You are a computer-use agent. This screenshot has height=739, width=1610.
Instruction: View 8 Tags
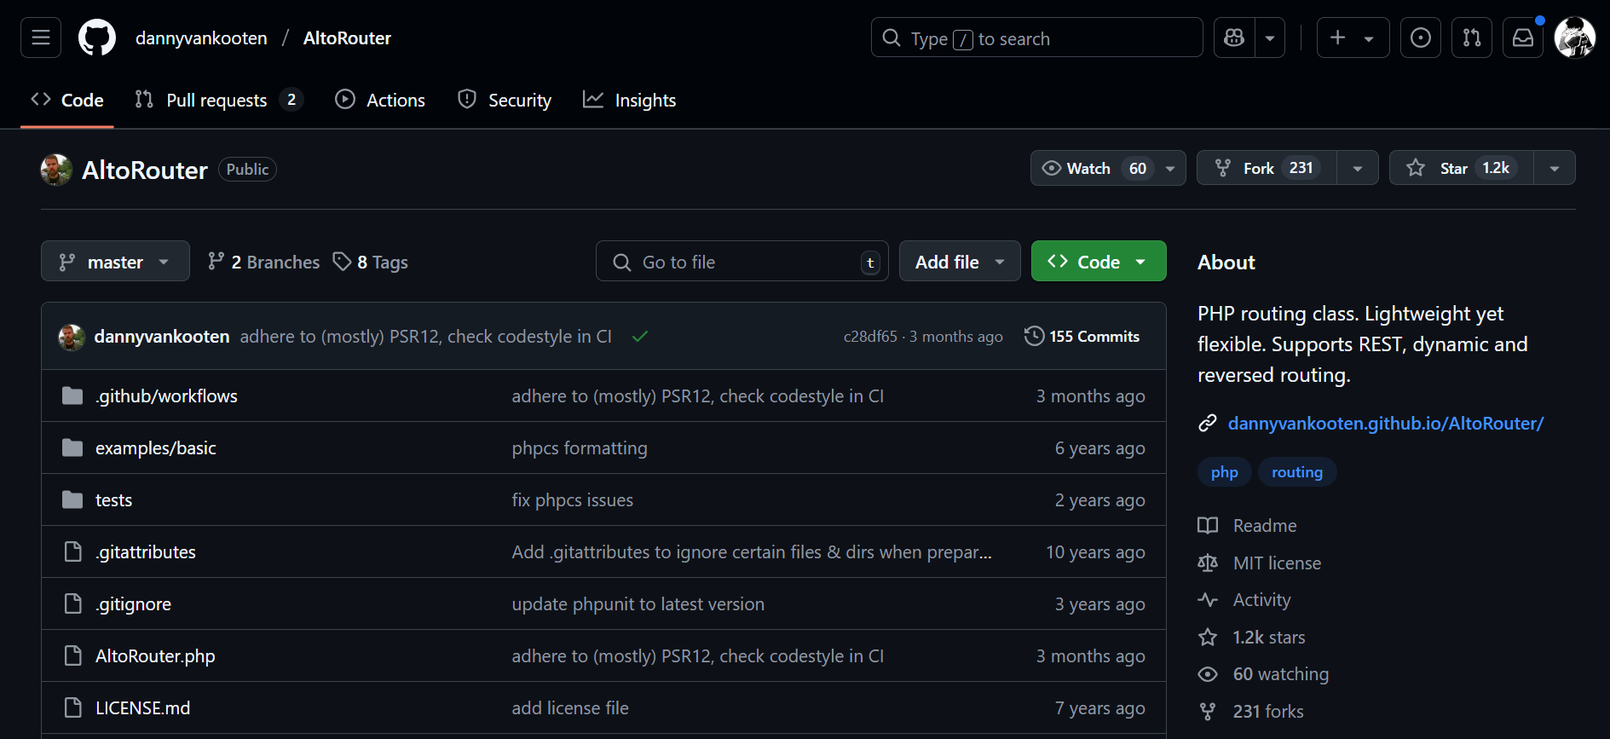pos(371,262)
